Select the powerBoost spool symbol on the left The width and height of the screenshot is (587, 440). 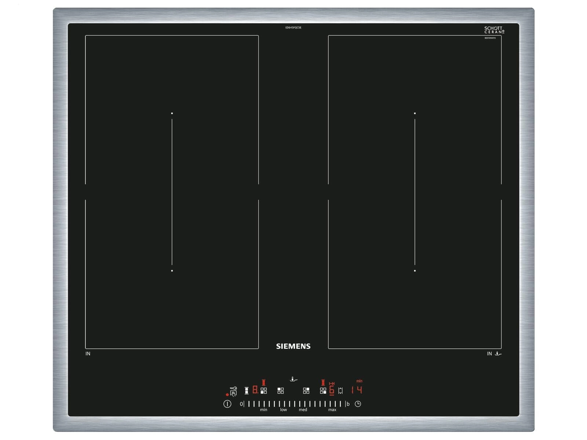[247, 390]
